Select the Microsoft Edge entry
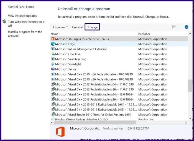Viewport: 194px width, 141px height. (65, 44)
